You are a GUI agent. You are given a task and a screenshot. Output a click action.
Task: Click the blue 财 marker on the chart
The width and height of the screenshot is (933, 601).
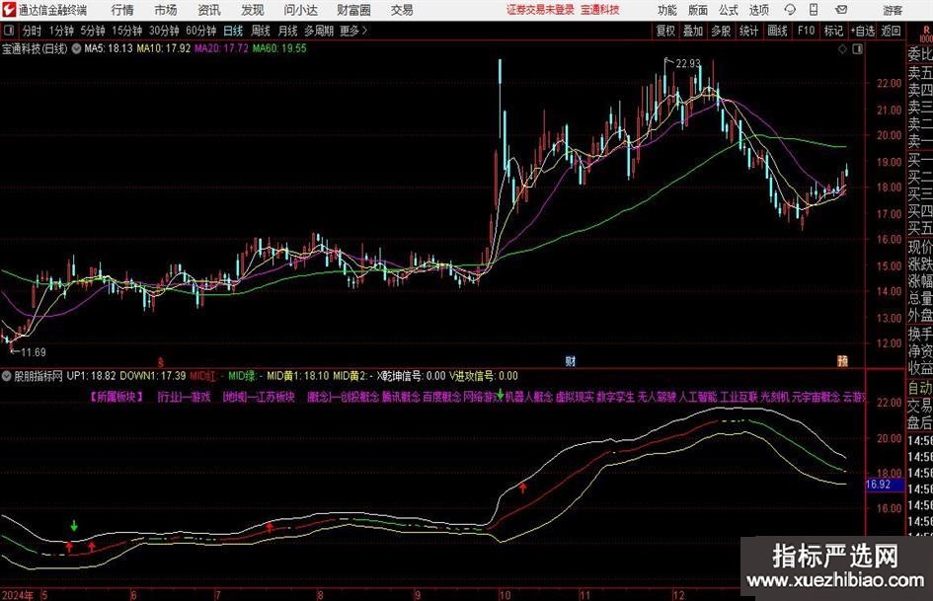pos(570,360)
